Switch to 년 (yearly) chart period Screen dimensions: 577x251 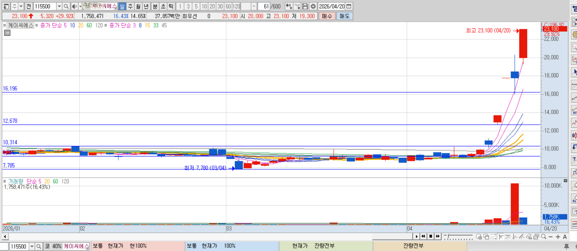pyautogui.click(x=146, y=6)
